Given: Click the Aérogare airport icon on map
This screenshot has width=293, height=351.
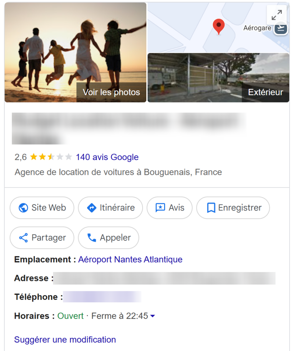Looking at the screenshot, I should coord(281,28).
